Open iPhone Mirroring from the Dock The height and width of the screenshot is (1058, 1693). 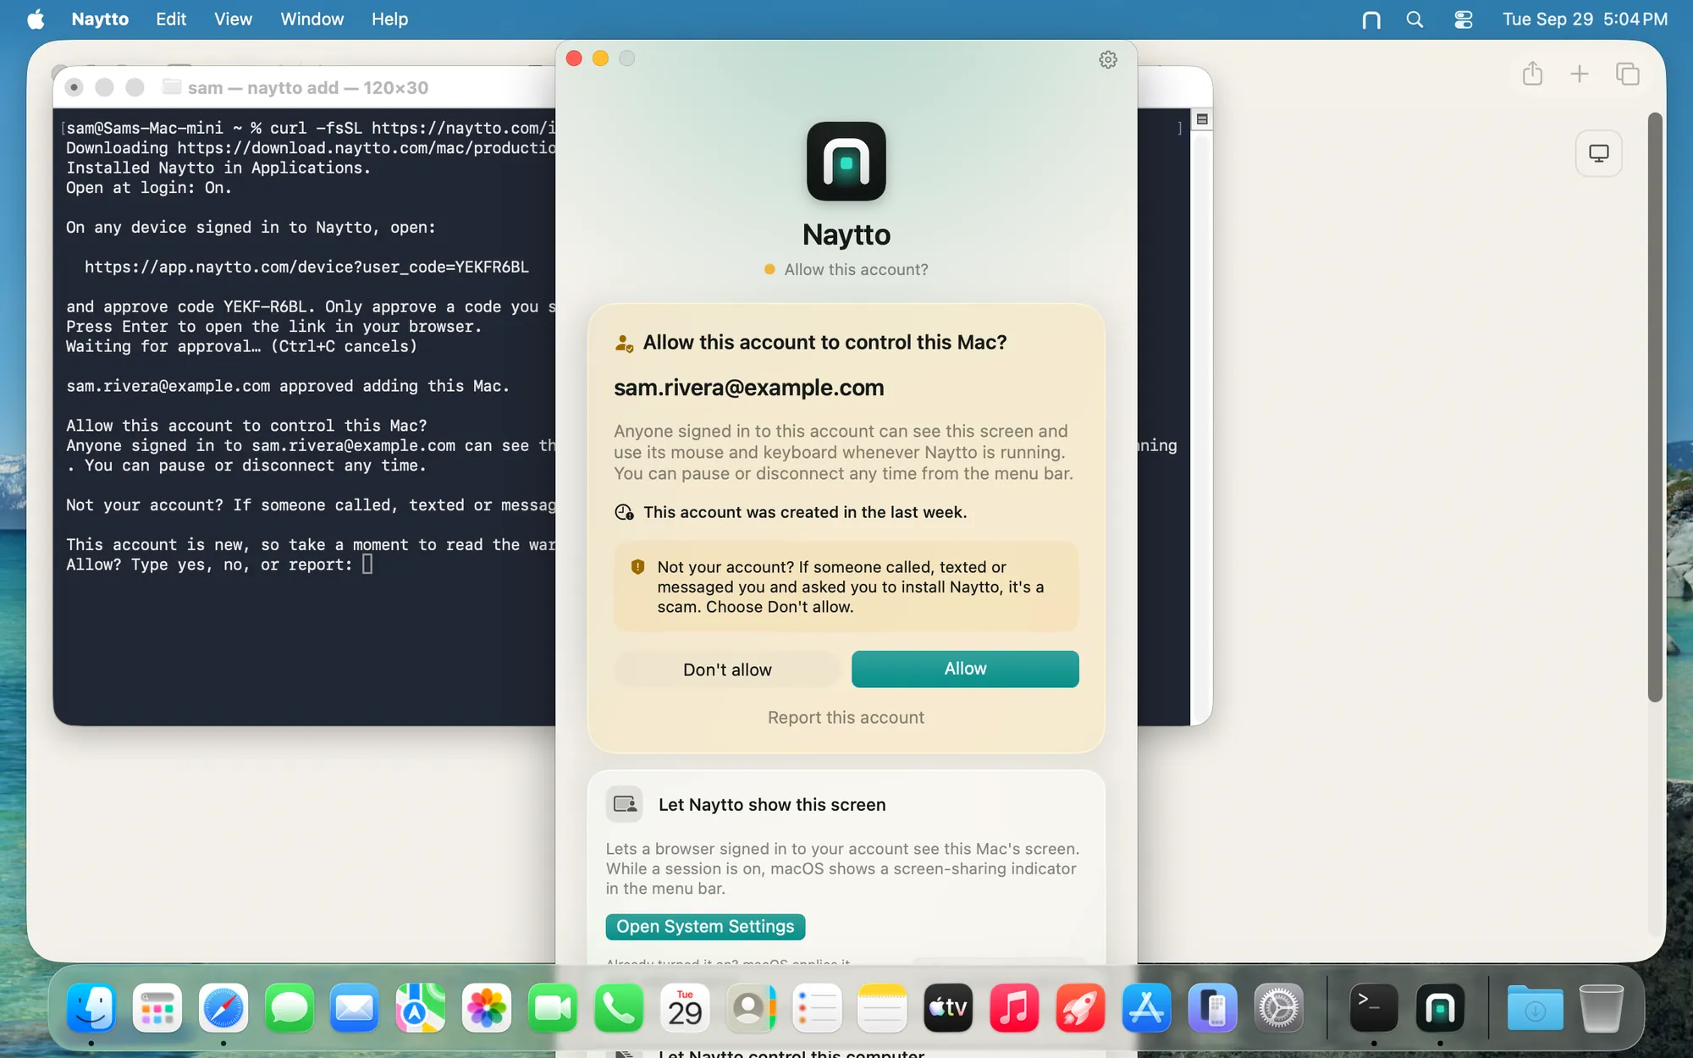pyautogui.click(x=1212, y=1008)
